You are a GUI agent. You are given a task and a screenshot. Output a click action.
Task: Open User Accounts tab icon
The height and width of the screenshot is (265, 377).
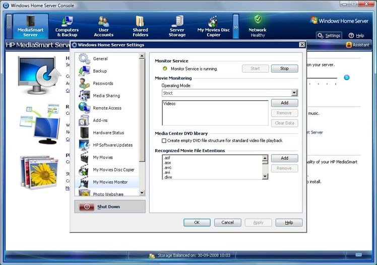coord(104,21)
